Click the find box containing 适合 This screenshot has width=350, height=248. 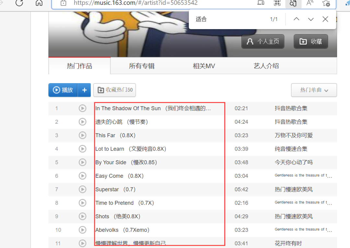click(230, 19)
